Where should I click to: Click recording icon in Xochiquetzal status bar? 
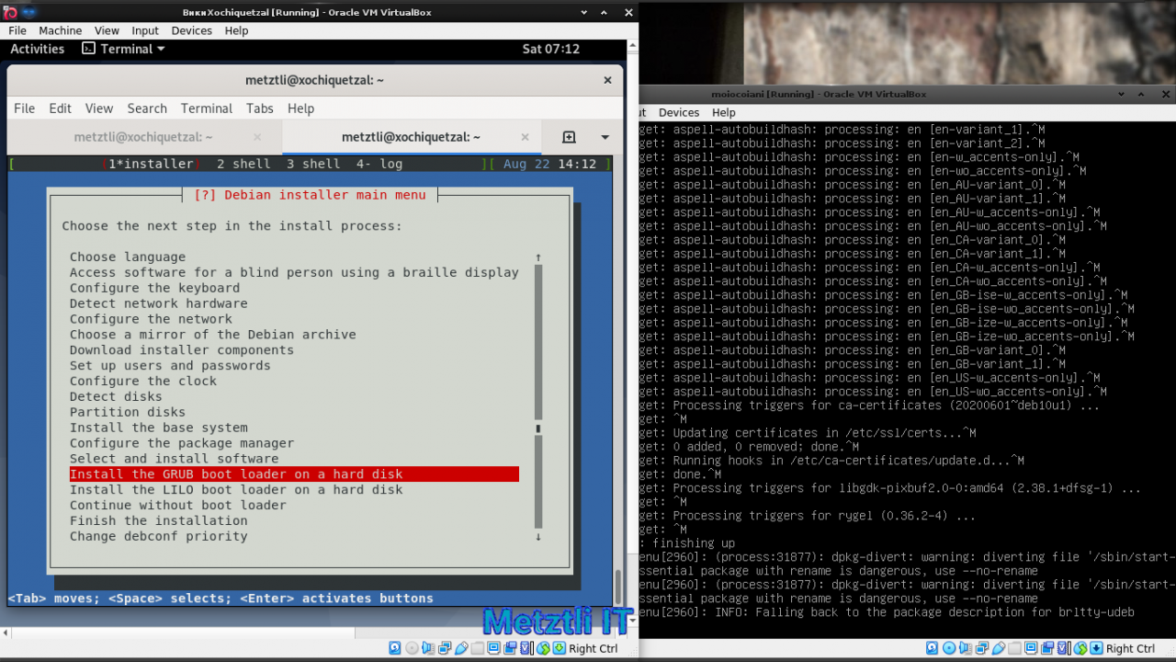pyautogui.click(x=510, y=648)
